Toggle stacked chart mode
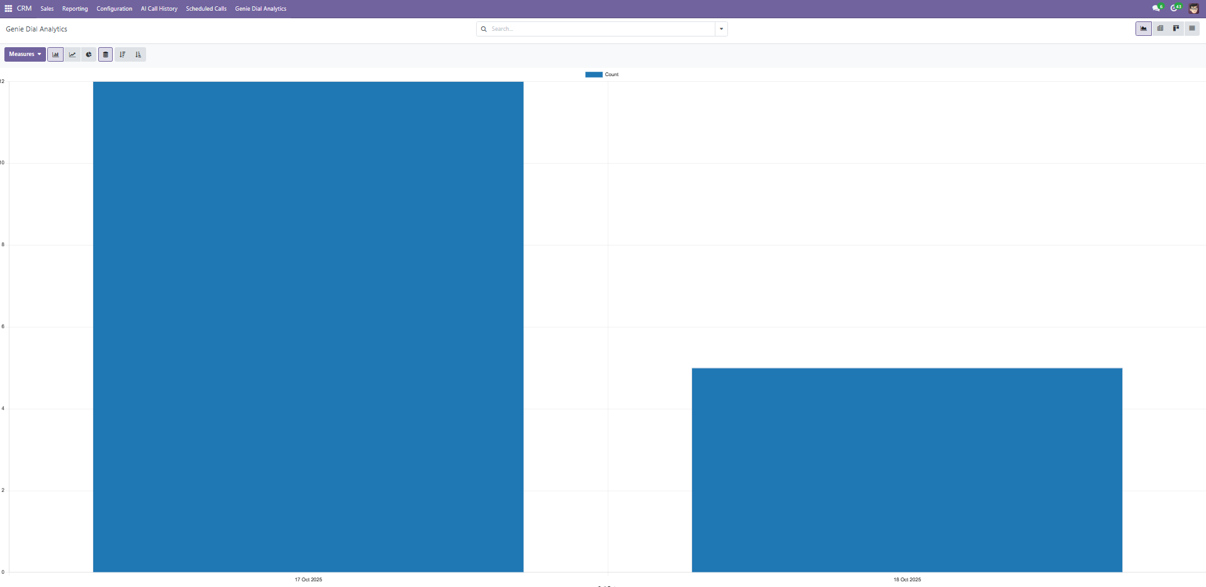This screenshot has width=1206, height=587. 105,54
